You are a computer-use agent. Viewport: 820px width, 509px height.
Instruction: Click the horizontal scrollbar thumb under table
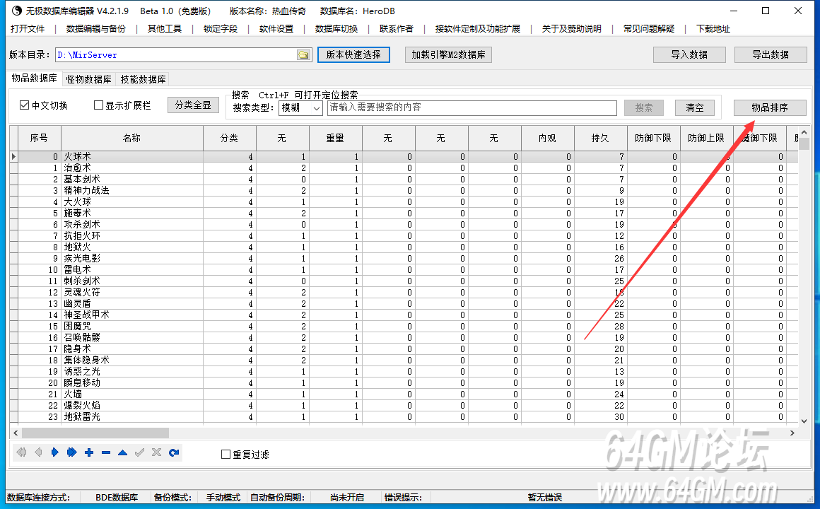[95, 433]
